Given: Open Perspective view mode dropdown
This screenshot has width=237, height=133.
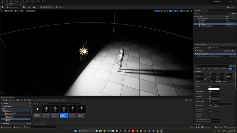Looking at the screenshot, I should click(x=9, y=11).
